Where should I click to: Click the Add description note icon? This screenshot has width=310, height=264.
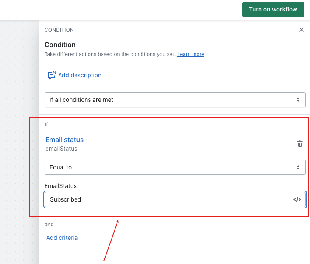(x=52, y=75)
